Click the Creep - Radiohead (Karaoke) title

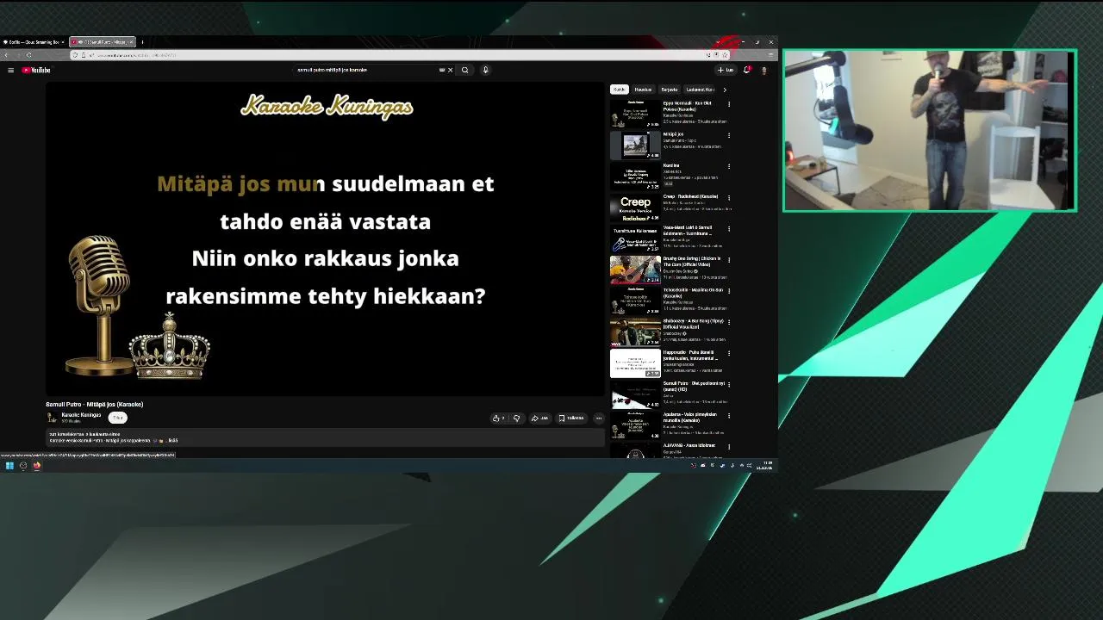point(690,196)
